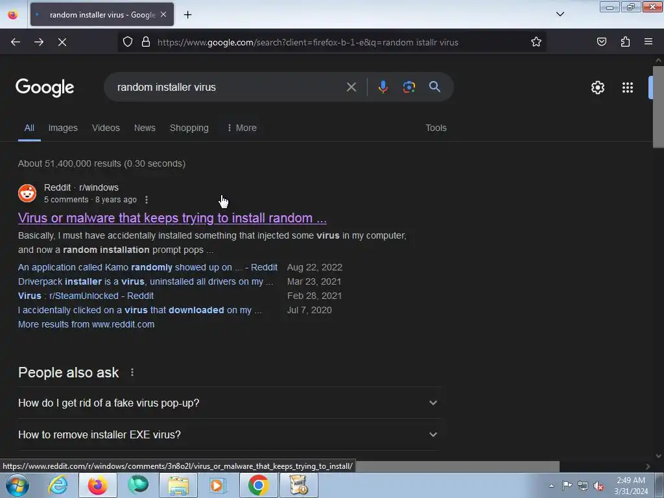The image size is (664, 498).
Task: Launch Internet Explorer from the taskbar
Action: point(58,485)
